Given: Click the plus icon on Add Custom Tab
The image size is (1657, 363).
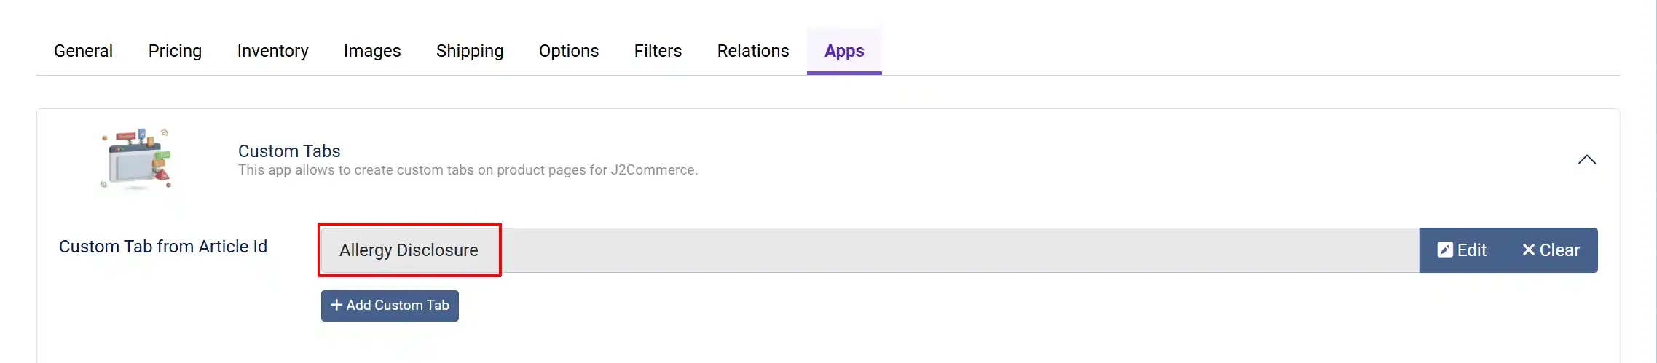Looking at the screenshot, I should [336, 306].
